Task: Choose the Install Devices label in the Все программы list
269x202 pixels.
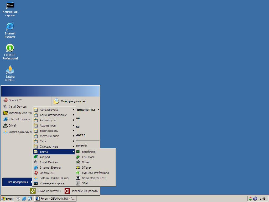Action: [x=49, y=162]
